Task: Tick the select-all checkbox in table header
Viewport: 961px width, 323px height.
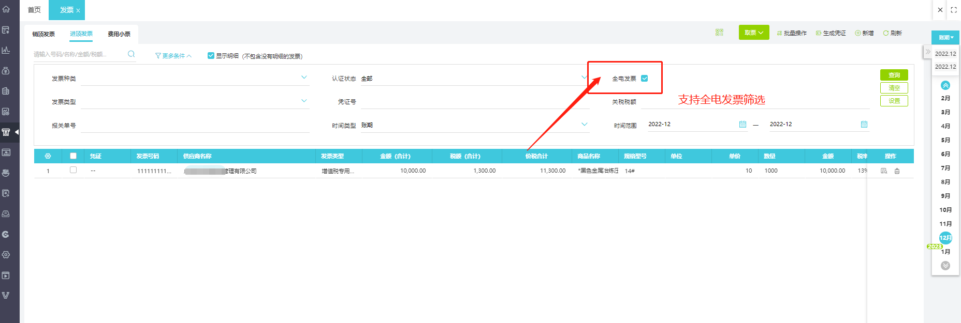Action: (x=73, y=156)
